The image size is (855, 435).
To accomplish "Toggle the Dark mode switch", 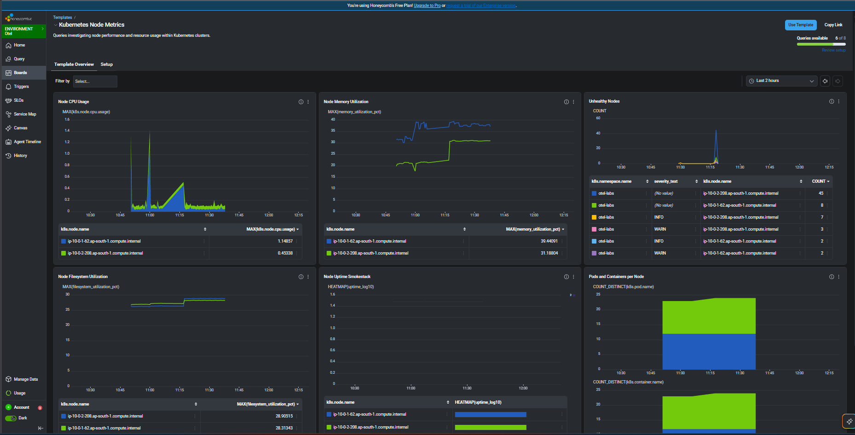I will tap(11, 418).
